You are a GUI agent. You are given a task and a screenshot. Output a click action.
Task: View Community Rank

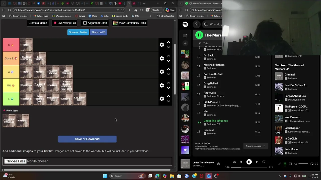(130, 23)
